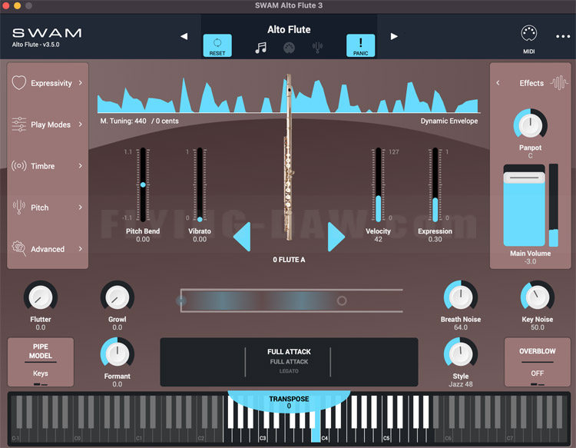The image size is (576, 448).
Task: Toggle the OVERBLOW OFF switch
Action: 537,363
